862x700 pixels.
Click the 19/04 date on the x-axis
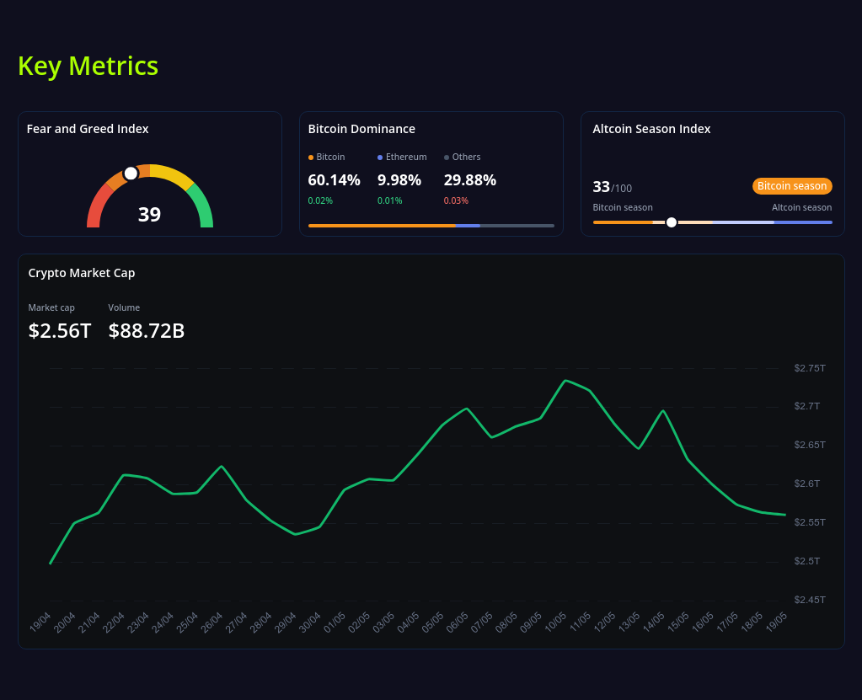40,622
